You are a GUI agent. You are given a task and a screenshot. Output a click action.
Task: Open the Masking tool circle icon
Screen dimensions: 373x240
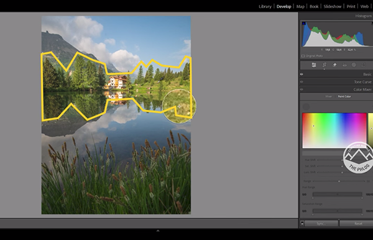[354, 65]
